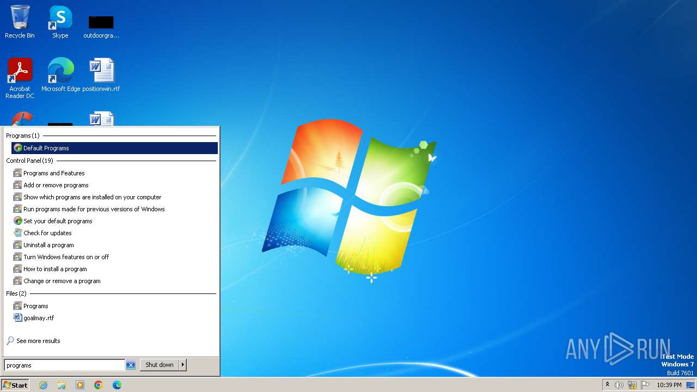Viewport: 697px width, 392px height.
Task: Select Change or remove a program
Action: click(114, 281)
